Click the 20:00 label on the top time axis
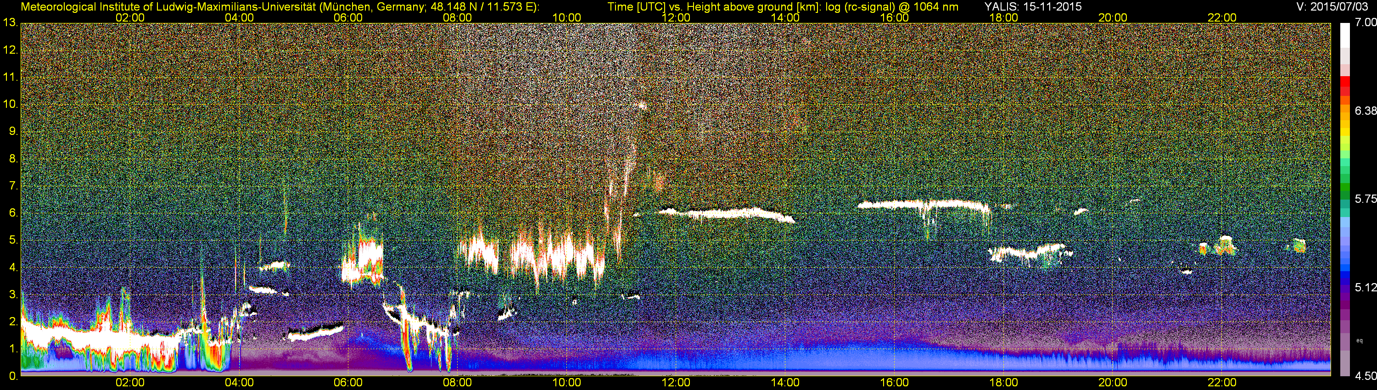Viewport: 1377px width, 390px height. (x=1113, y=17)
